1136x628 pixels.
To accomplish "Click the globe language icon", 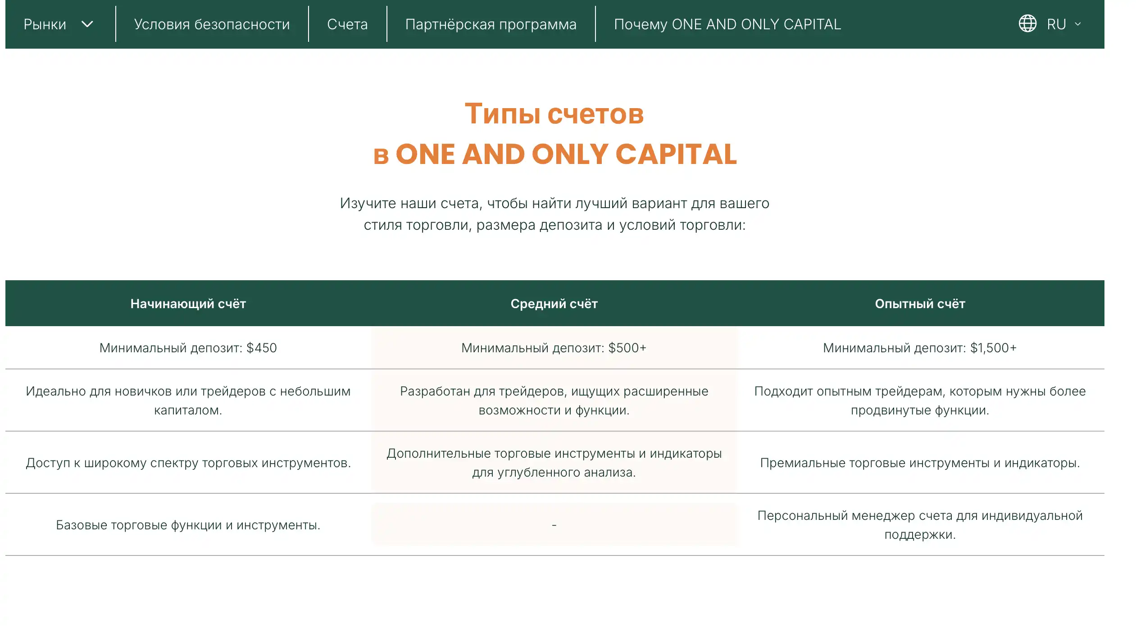I will (1027, 24).
